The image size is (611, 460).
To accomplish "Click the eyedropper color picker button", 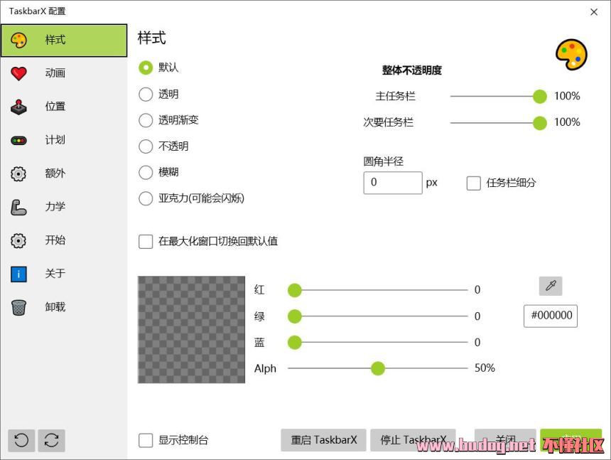I will click(550, 286).
